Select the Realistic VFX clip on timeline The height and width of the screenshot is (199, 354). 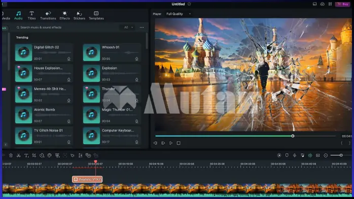pos(87,179)
